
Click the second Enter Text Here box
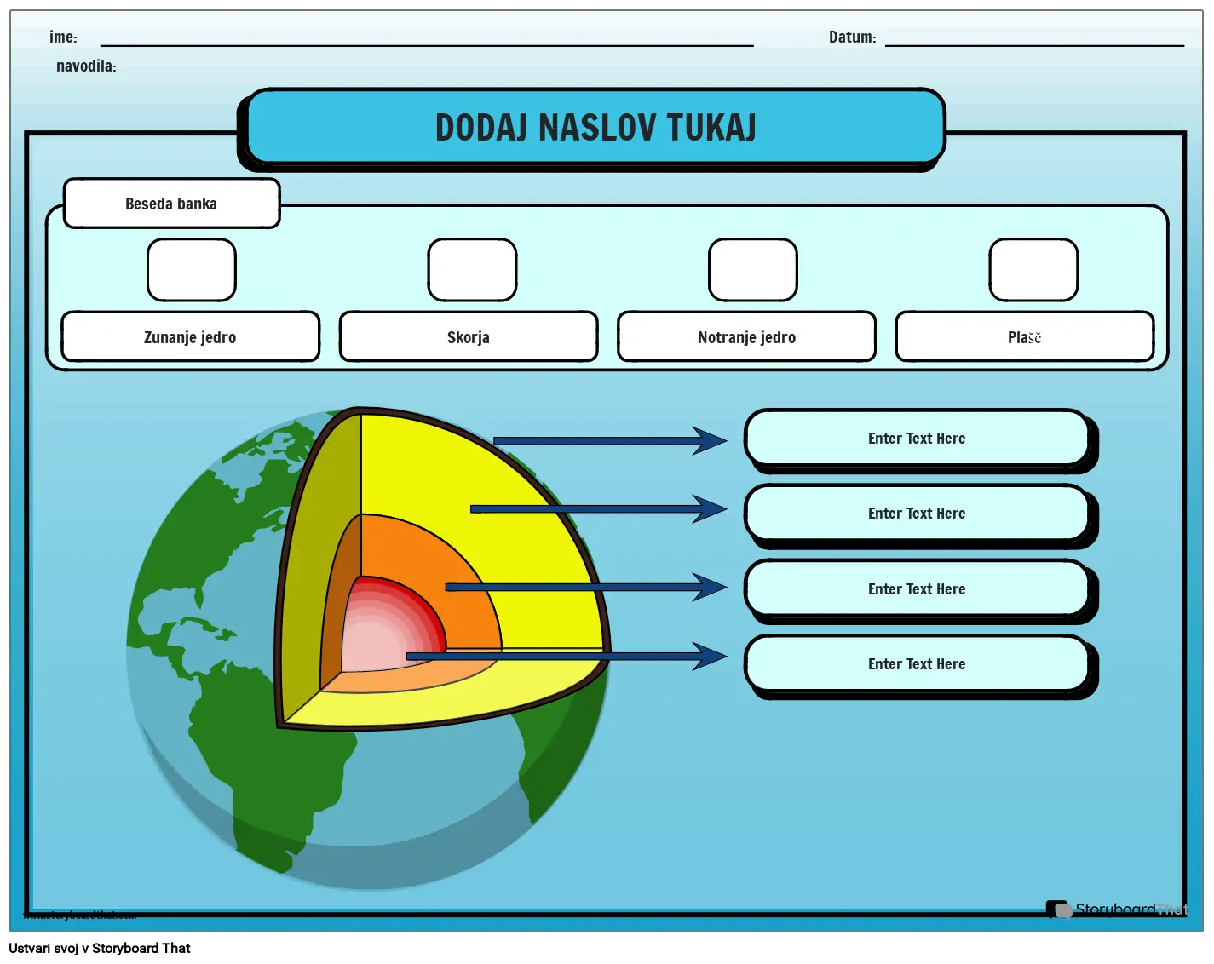pyautogui.click(x=917, y=514)
